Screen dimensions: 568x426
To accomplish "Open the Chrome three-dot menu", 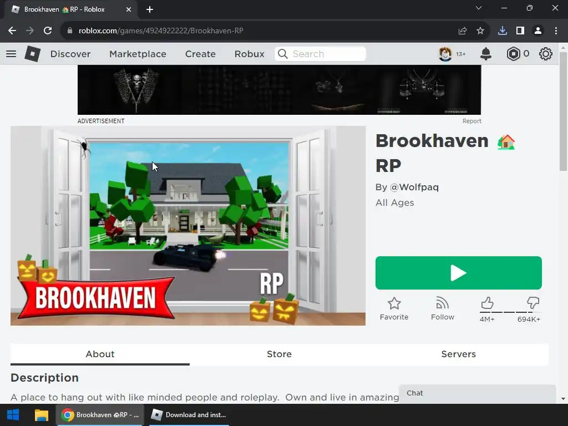I will [x=556, y=31].
